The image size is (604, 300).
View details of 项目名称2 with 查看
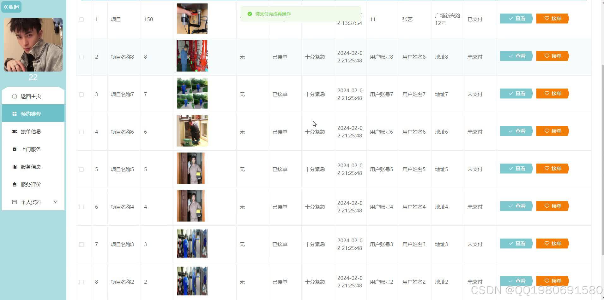[516, 281]
